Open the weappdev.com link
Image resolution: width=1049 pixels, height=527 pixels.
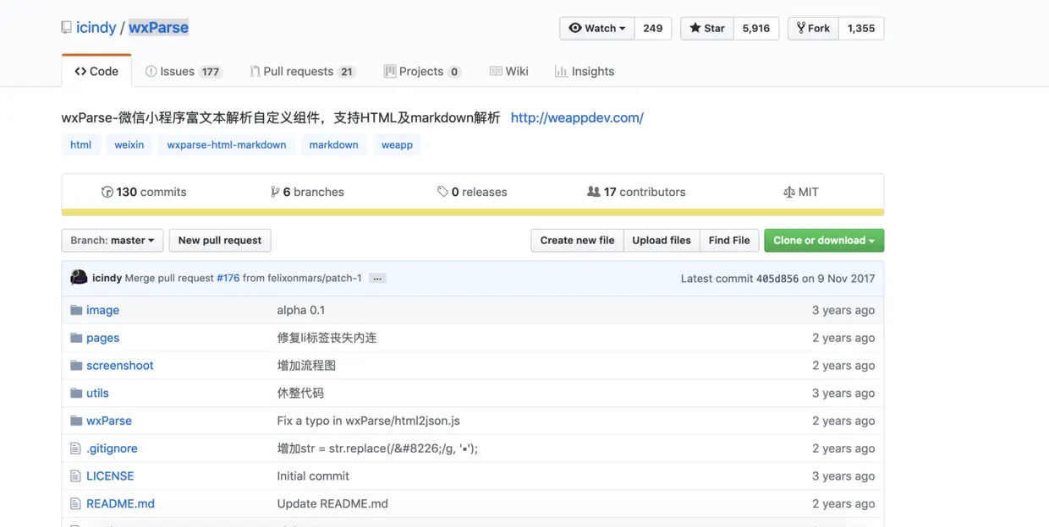coord(577,117)
